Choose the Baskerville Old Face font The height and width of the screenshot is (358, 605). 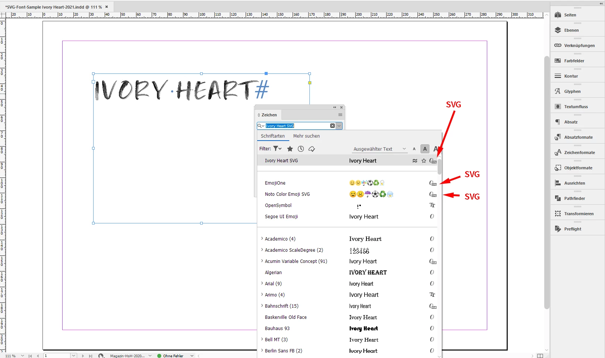click(347, 317)
